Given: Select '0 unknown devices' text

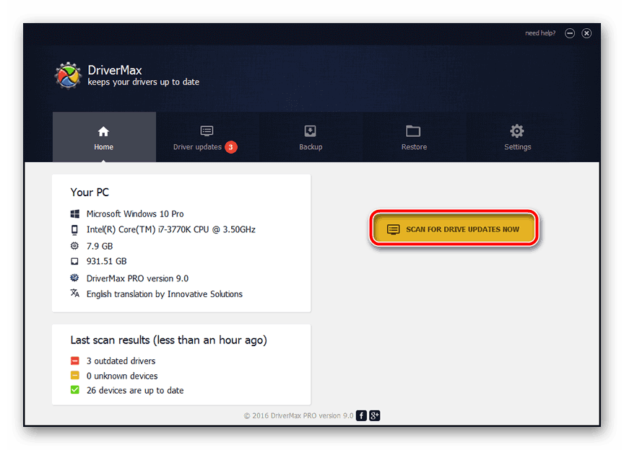Looking at the screenshot, I should click(122, 376).
